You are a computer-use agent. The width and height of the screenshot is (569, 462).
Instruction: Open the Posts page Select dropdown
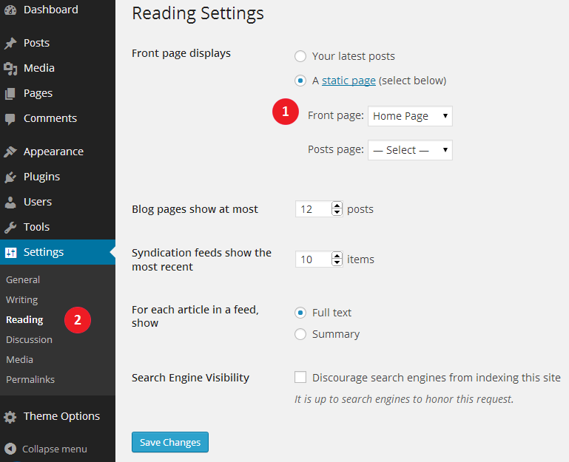click(x=410, y=150)
